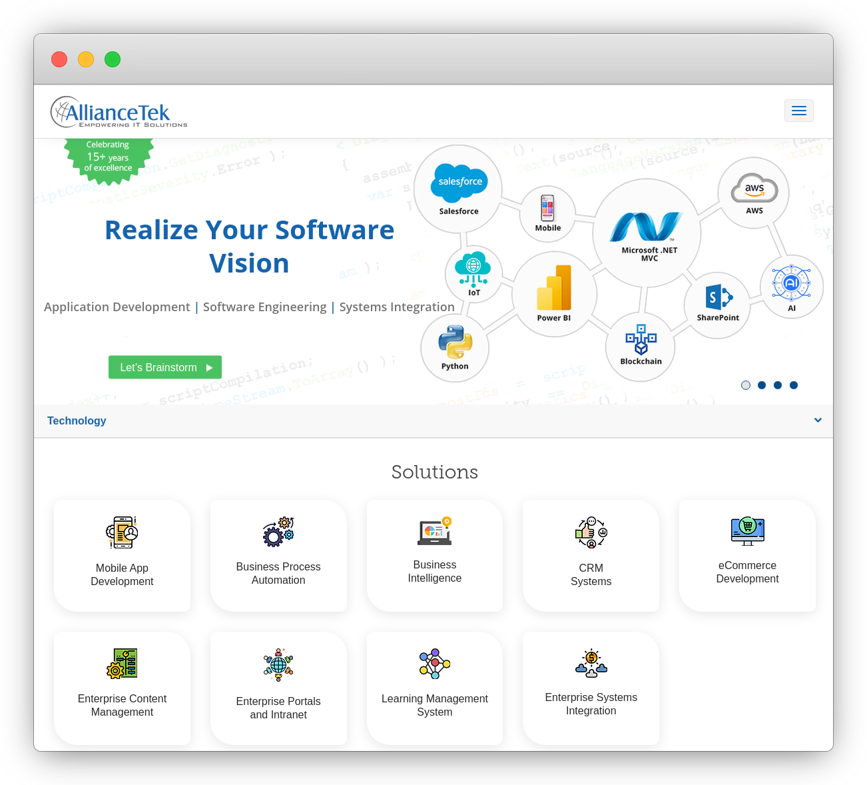Select the second carousel slide dot

pos(762,385)
